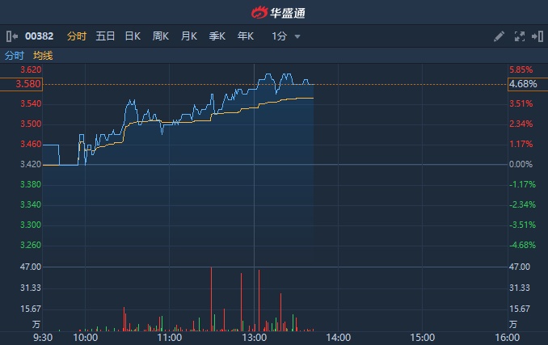Click the tallest red volume bar
Screen dimensions: 548x345
point(211,299)
